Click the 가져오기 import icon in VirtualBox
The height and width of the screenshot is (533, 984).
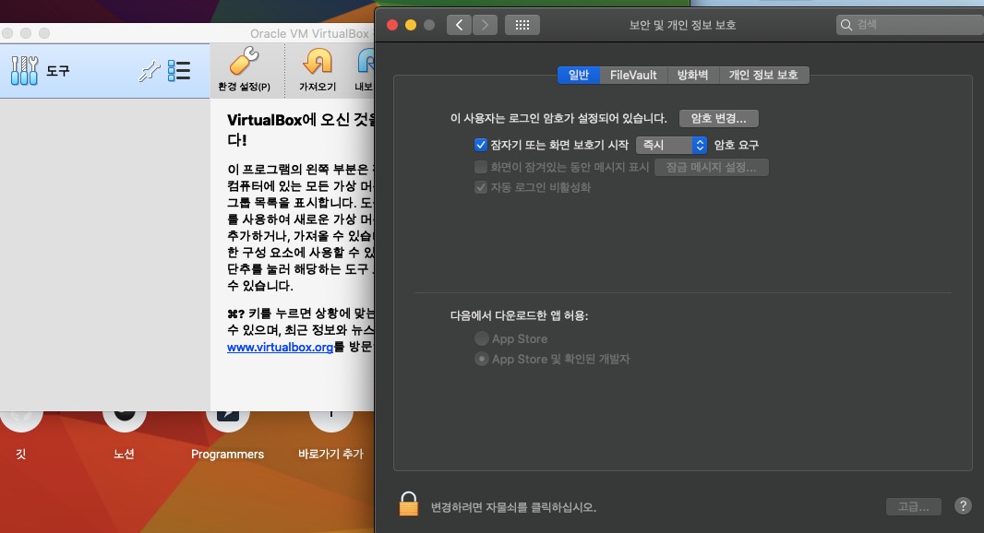[318, 62]
